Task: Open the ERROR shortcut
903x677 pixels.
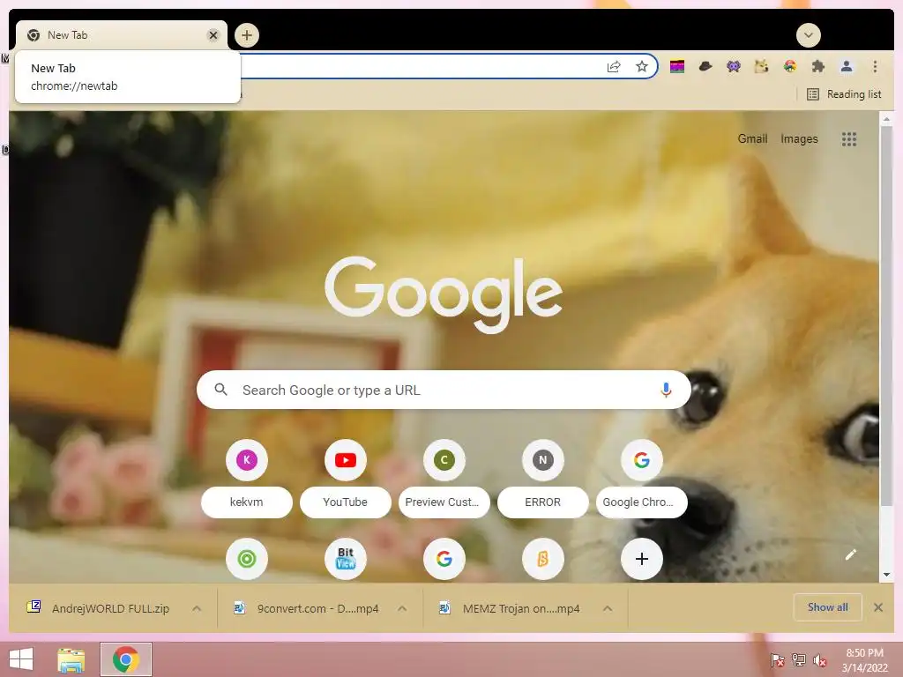Action: pos(542,479)
